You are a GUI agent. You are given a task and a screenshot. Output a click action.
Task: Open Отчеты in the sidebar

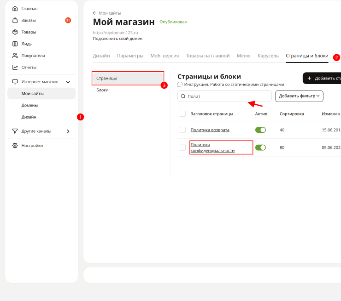(29, 67)
